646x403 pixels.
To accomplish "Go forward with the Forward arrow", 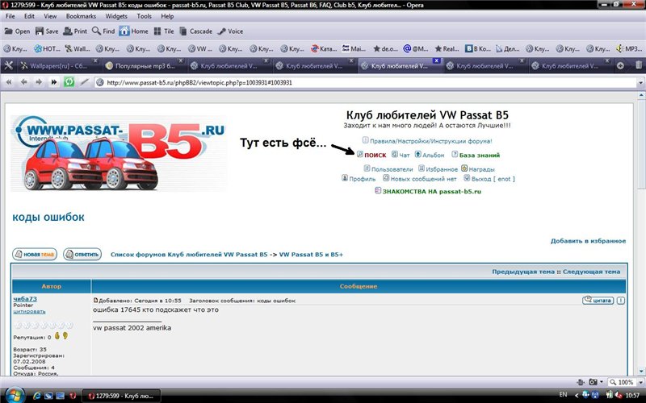I will (39, 82).
